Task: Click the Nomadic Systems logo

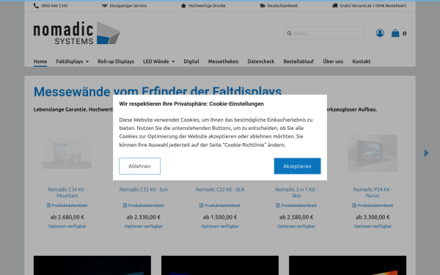Action: 77,33
